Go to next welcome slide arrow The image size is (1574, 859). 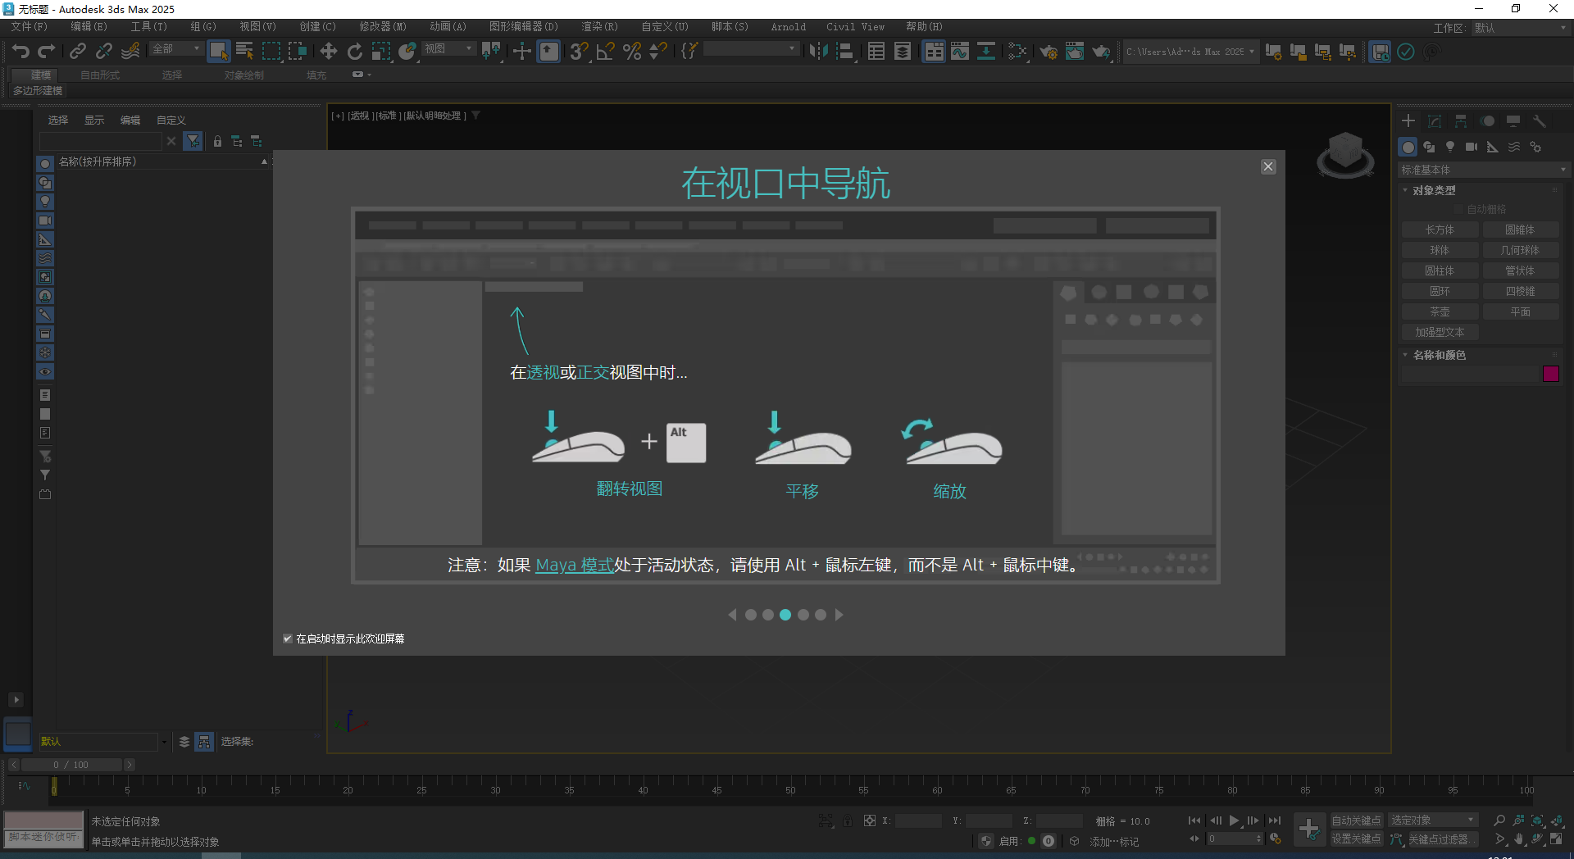(839, 615)
